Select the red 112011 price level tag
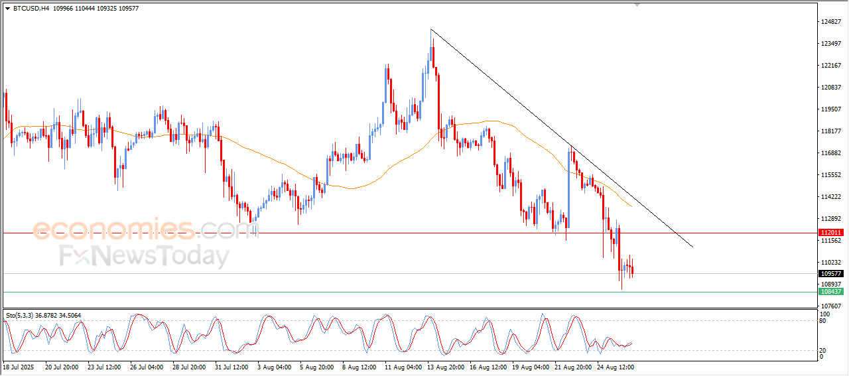Screen dimensions: 849x376 (x=831, y=233)
